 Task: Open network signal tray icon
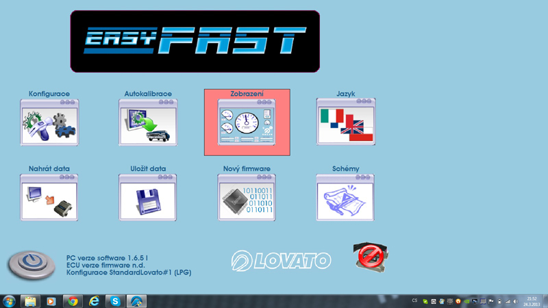[508, 301]
